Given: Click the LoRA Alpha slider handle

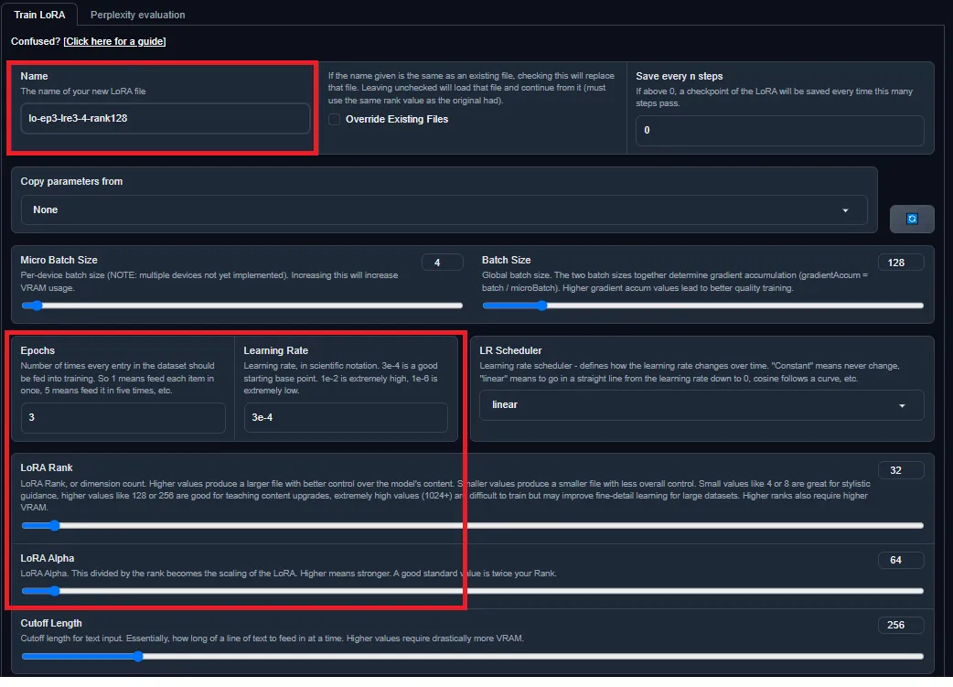Looking at the screenshot, I should pyautogui.click(x=55, y=590).
